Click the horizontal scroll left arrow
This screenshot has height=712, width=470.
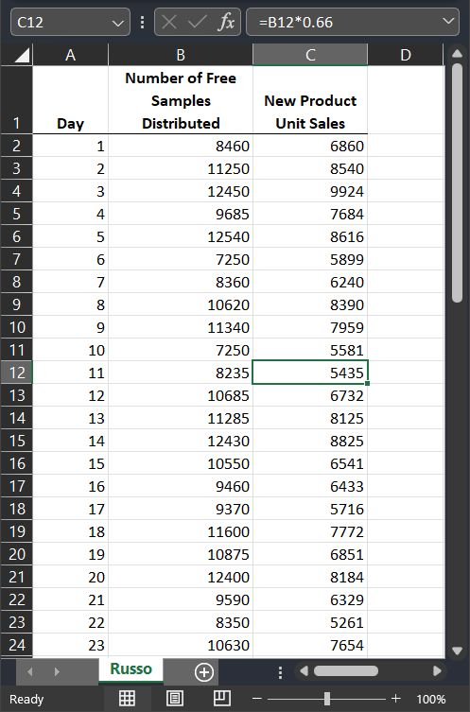pyautogui.click(x=304, y=671)
